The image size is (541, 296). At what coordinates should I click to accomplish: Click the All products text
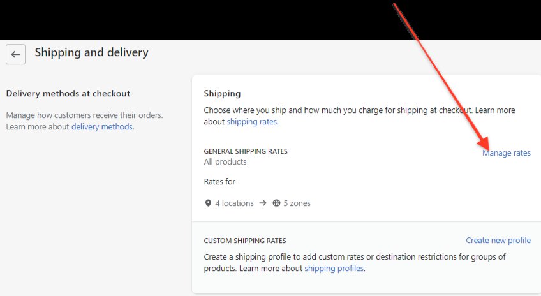click(225, 162)
